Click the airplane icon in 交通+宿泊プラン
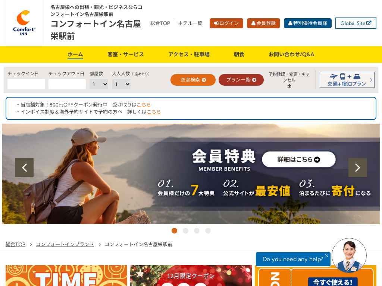The width and height of the screenshot is (382, 286). click(x=334, y=77)
